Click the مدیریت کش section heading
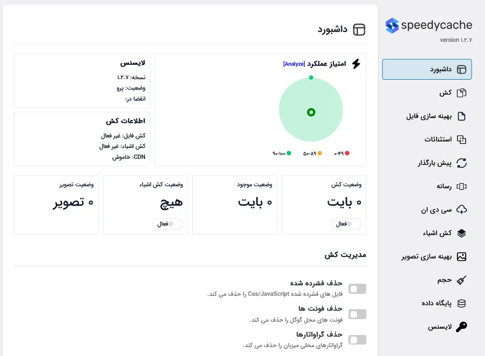 345,255
